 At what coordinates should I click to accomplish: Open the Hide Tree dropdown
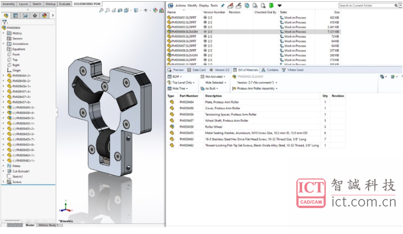click(178, 88)
